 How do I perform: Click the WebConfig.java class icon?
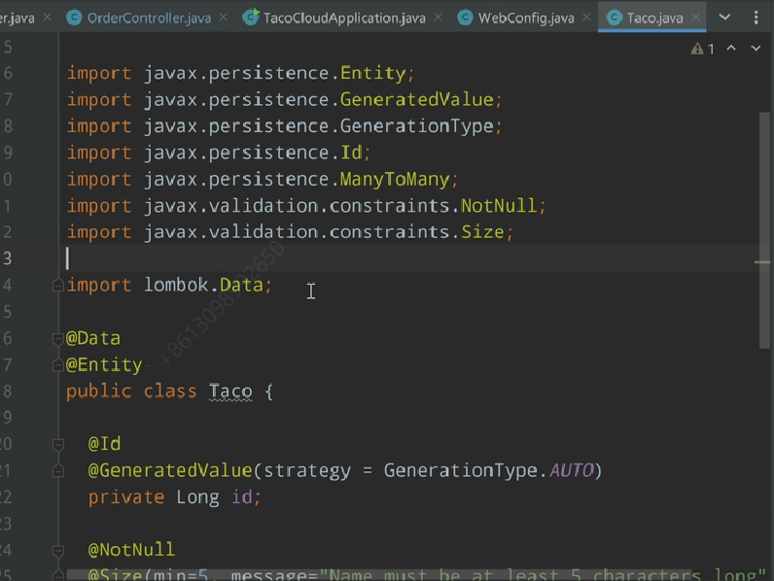click(x=465, y=17)
